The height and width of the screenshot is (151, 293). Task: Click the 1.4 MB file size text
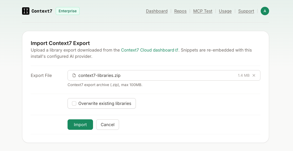pos(244,75)
